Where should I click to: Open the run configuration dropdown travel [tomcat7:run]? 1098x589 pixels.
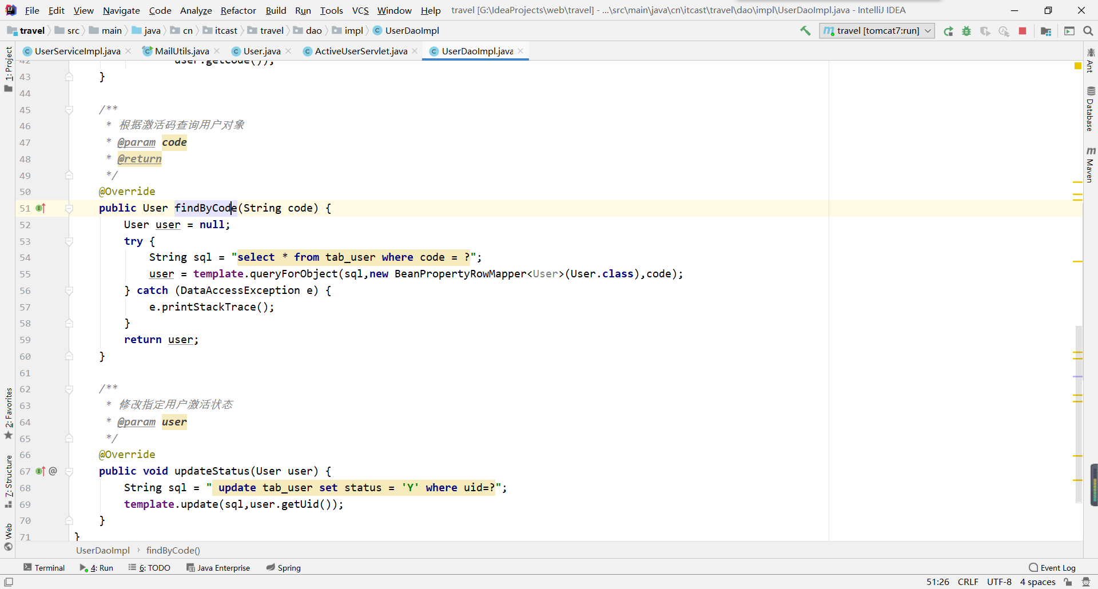877,31
